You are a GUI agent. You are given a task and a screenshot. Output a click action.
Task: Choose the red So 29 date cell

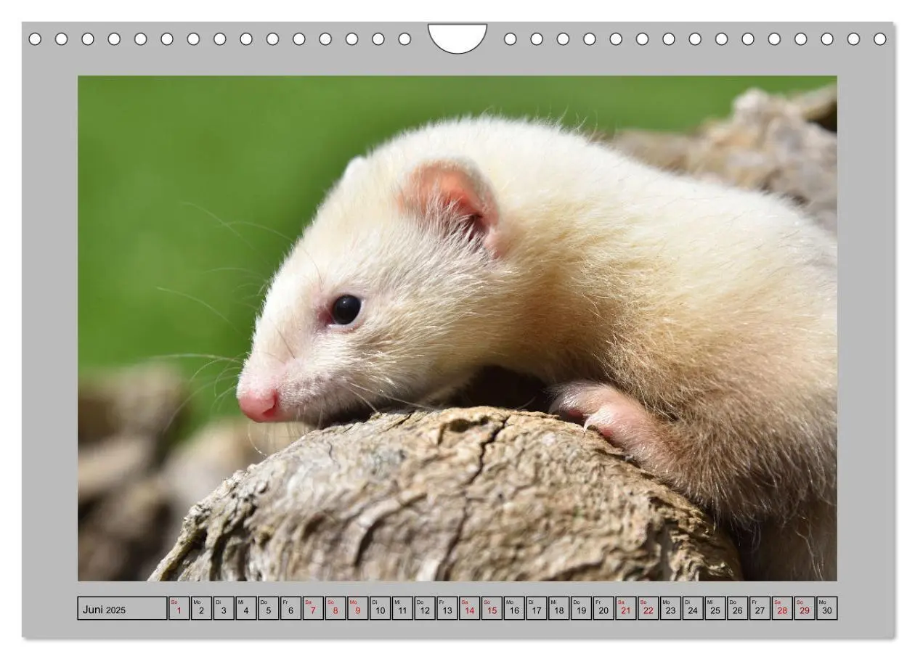pyautogui.click(x=805, y=608)
